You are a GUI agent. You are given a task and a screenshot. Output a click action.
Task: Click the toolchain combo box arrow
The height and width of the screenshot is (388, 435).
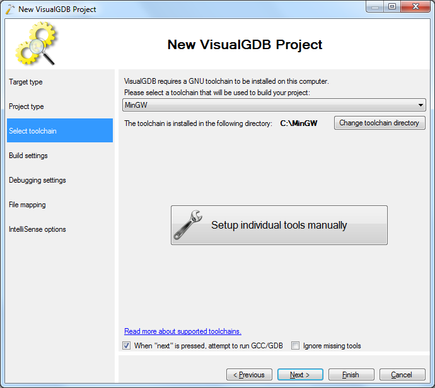coord(420,105)
